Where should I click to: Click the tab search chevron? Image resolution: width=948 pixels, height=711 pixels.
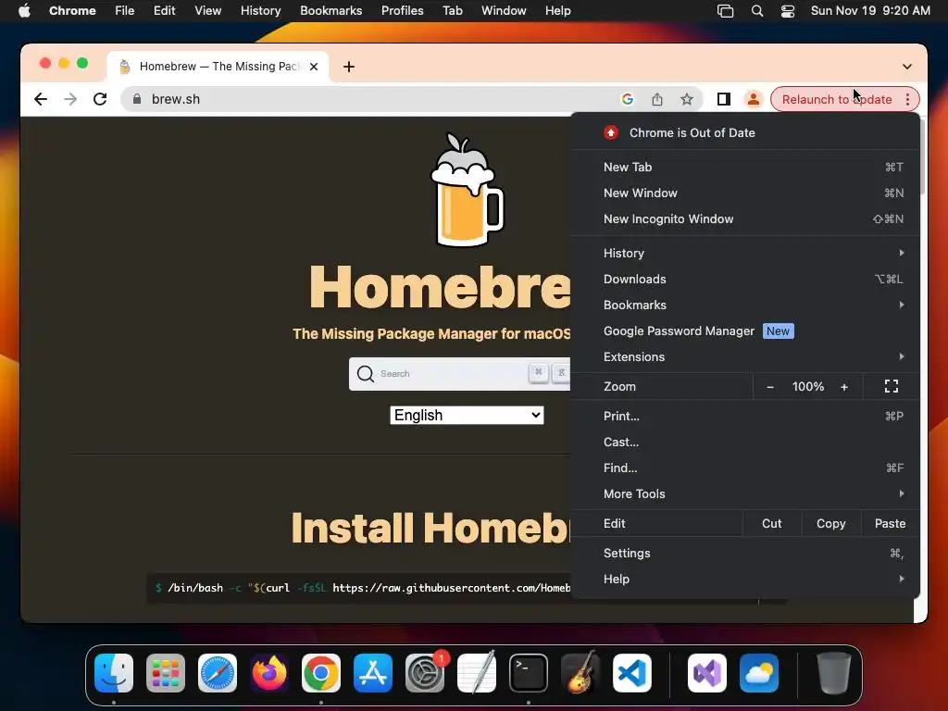point(907,67)
